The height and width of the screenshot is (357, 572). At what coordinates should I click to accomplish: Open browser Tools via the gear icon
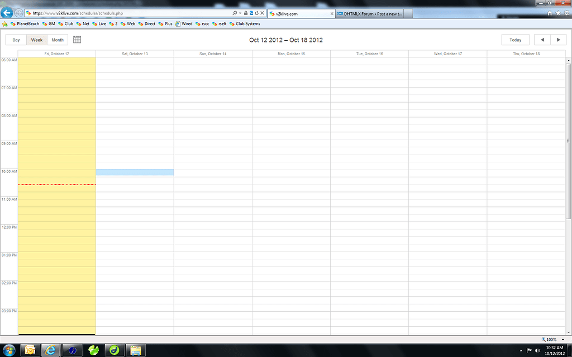tap(567, 12)
